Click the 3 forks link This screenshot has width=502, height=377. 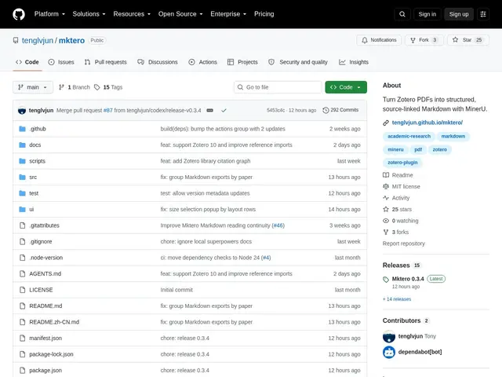pyautogui.click(x=395, y=232)
